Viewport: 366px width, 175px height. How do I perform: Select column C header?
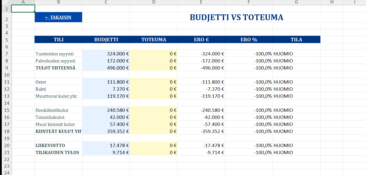coord(106,2)
